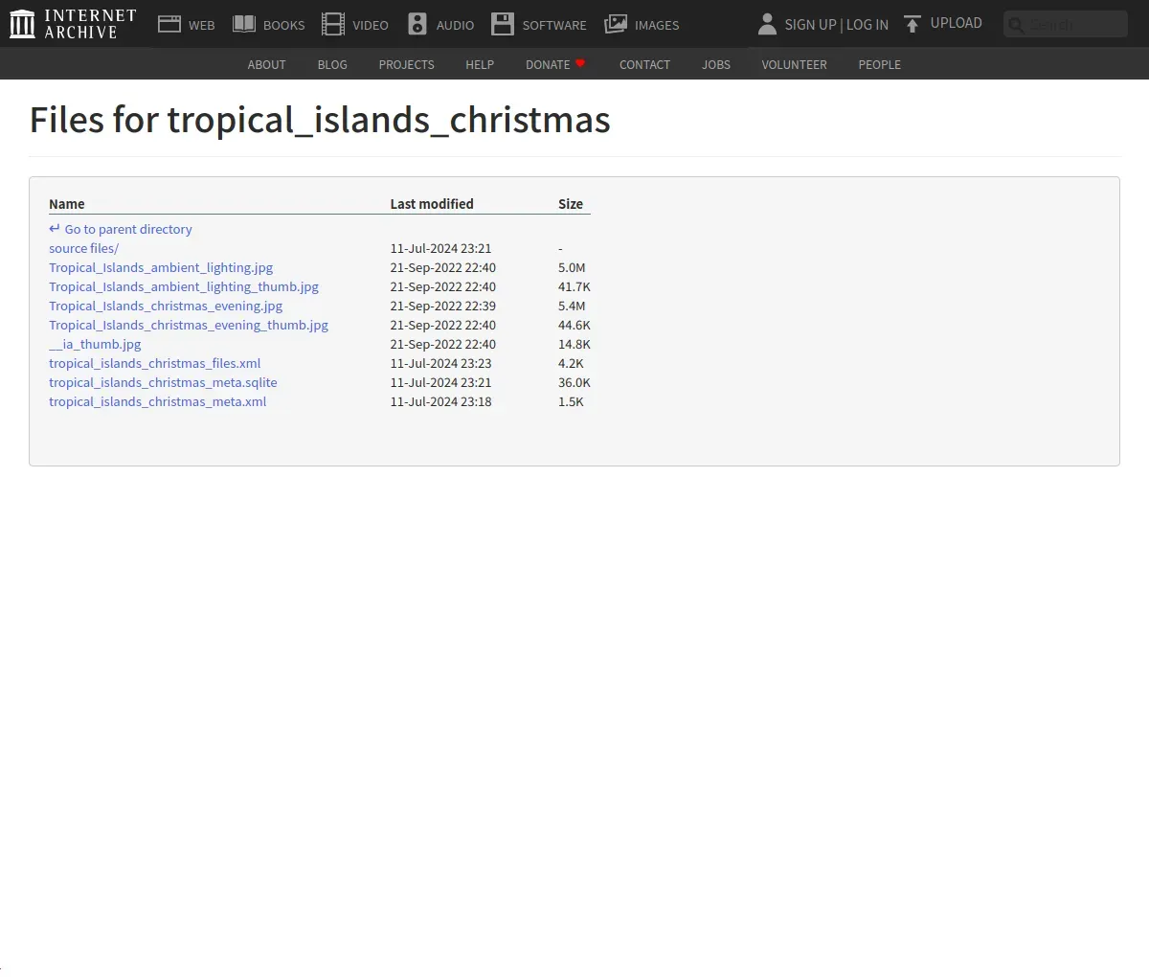
Task: Focus the Search input field
Action: point(1066,24)
